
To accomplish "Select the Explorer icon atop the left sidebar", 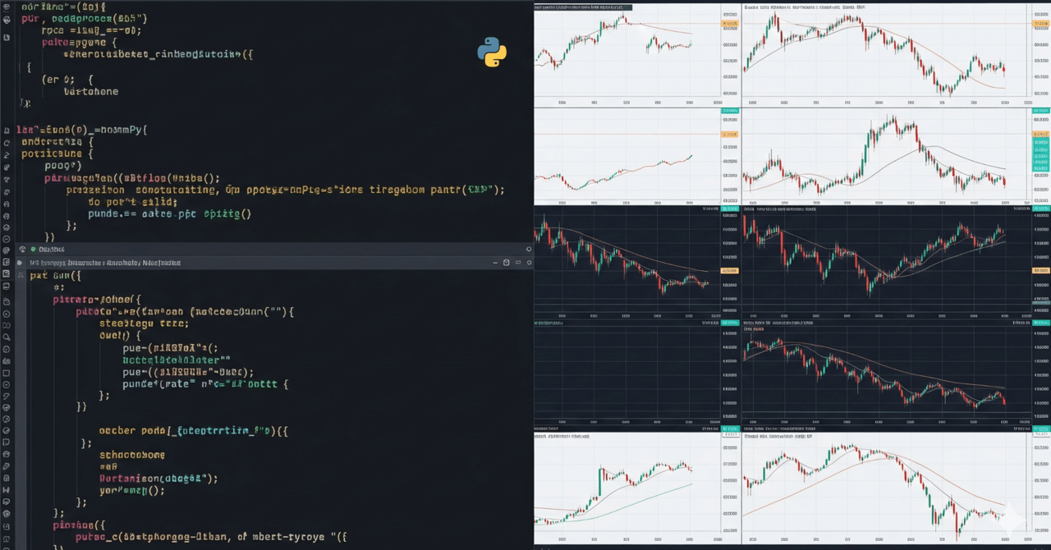I will [x=7, y=7].
